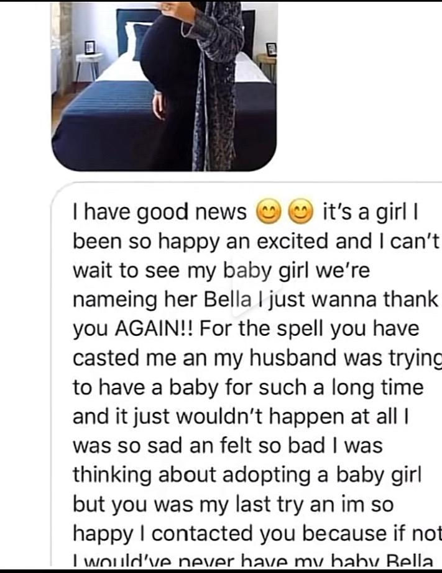Click the word "thinking" in the message
Image resolution: width=442 pixels, height=573 pixels.
coord(112,476)
